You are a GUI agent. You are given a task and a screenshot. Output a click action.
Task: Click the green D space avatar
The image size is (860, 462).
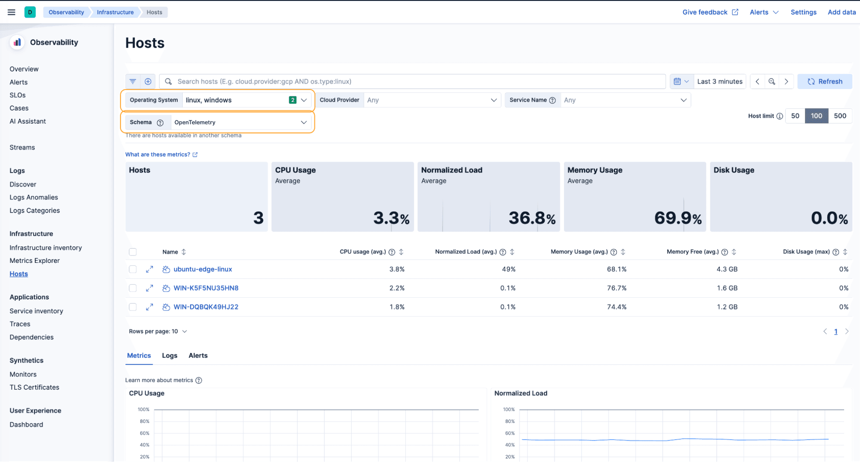pos(30,12)
